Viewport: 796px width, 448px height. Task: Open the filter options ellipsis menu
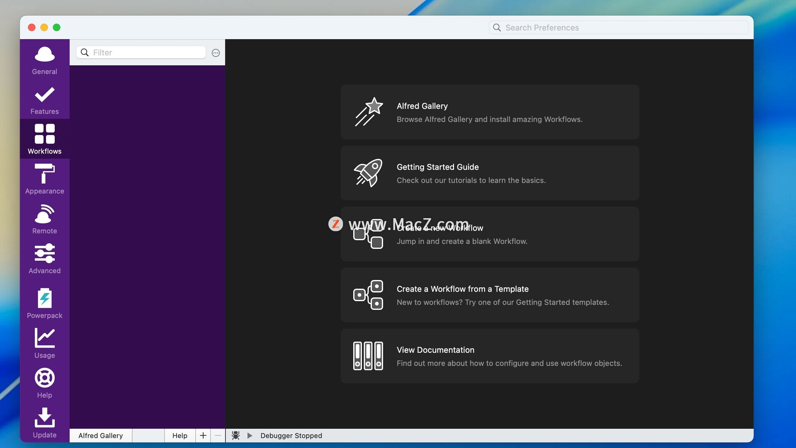point(216,53)
